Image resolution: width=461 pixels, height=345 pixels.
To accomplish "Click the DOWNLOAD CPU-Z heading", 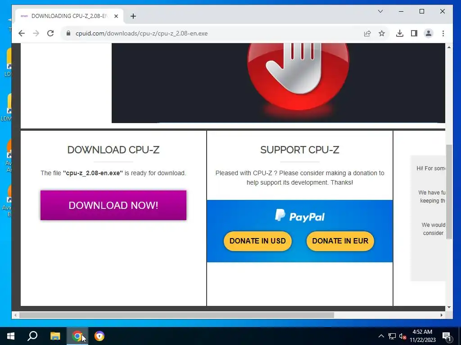I will coord(113,150).
